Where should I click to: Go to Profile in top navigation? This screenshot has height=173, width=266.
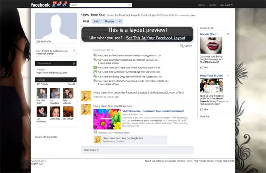coord(212,5)
